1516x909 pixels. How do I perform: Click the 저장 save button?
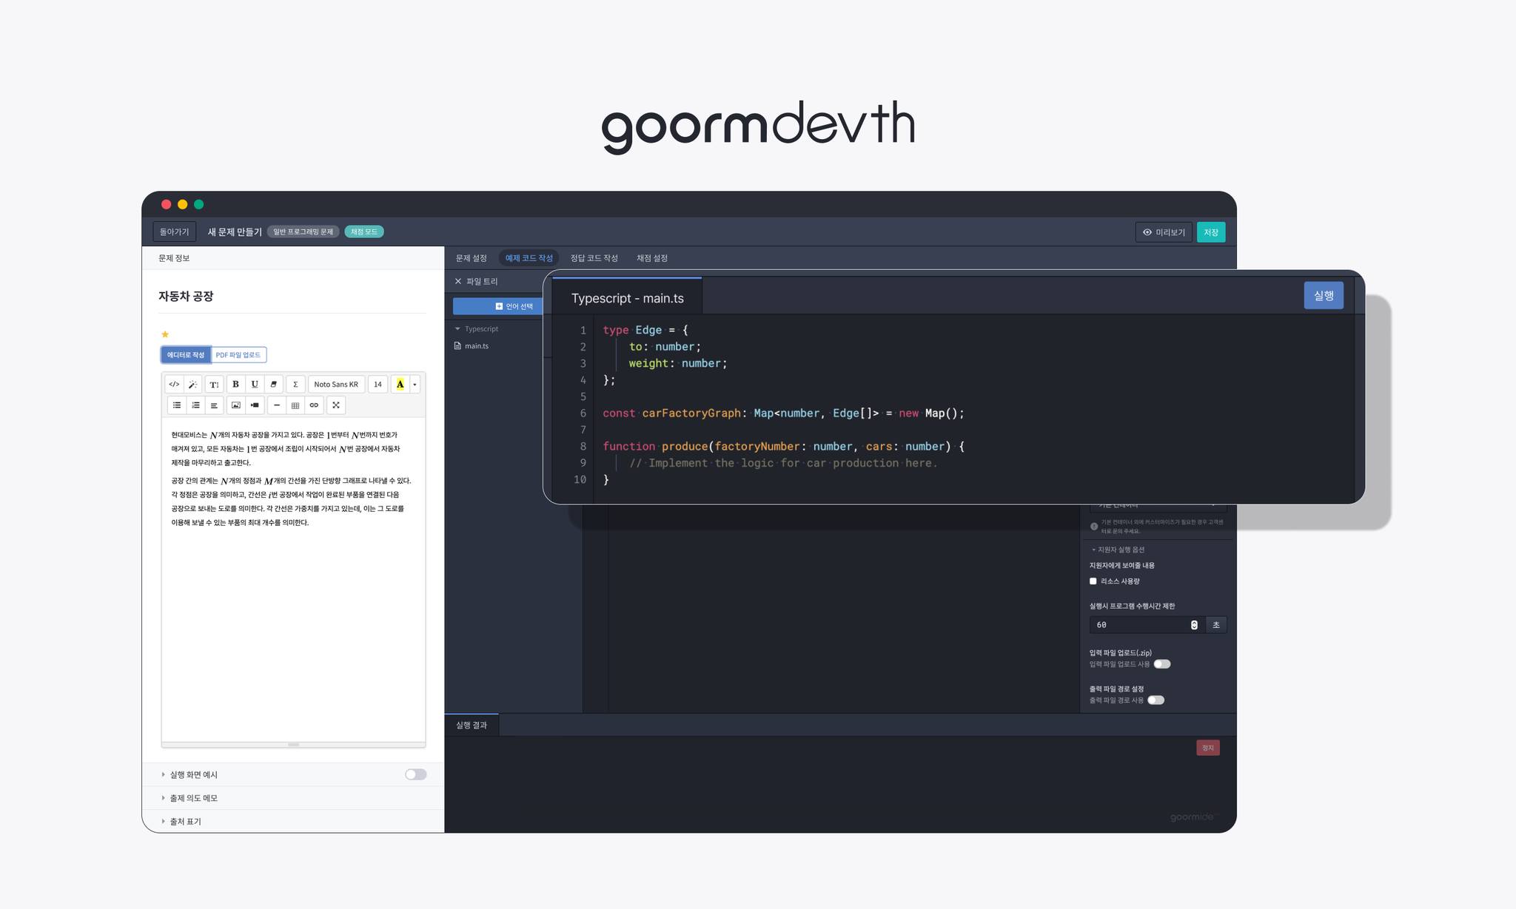click(1211, 232)
